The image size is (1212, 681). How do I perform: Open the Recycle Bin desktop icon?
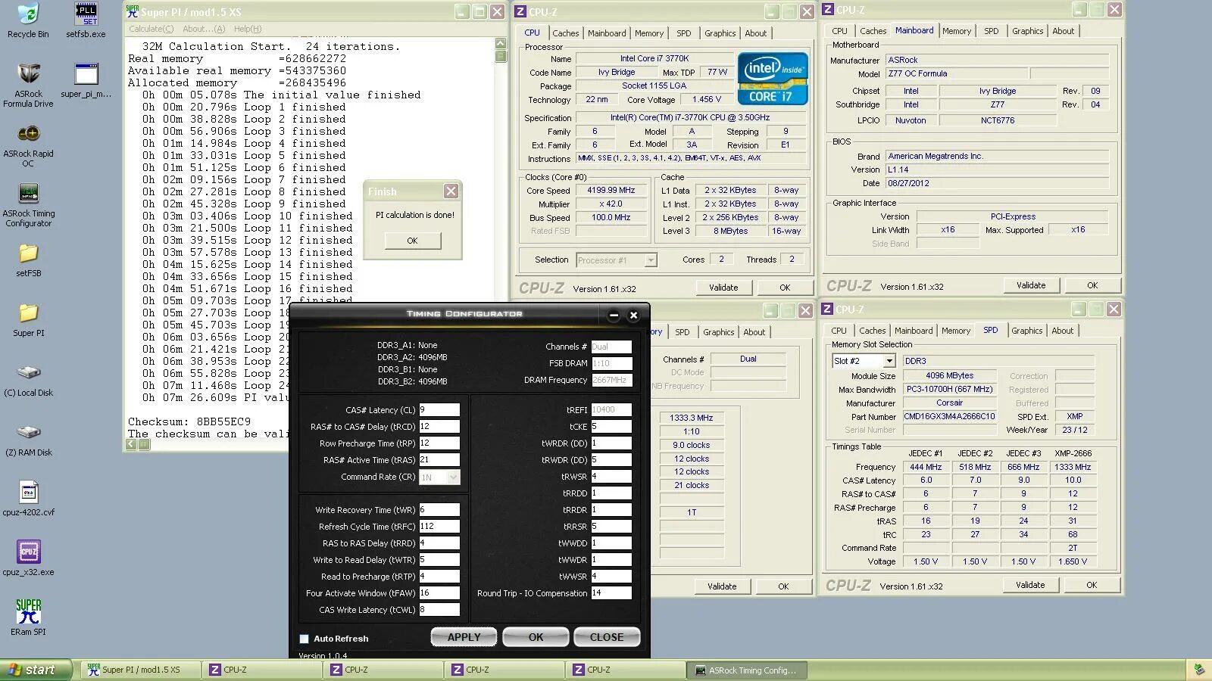28,14
